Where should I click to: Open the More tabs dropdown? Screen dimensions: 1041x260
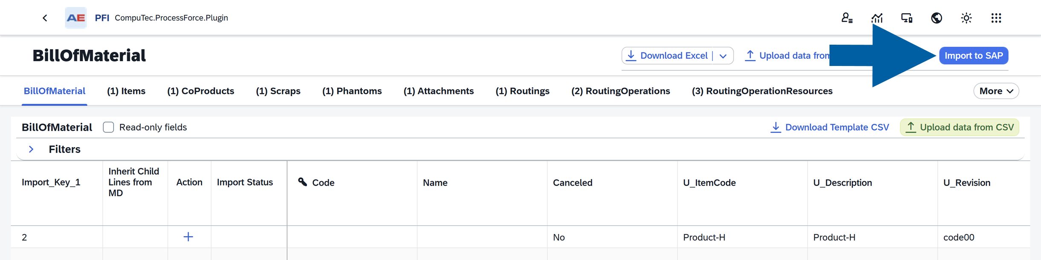(x=996, y=91)
